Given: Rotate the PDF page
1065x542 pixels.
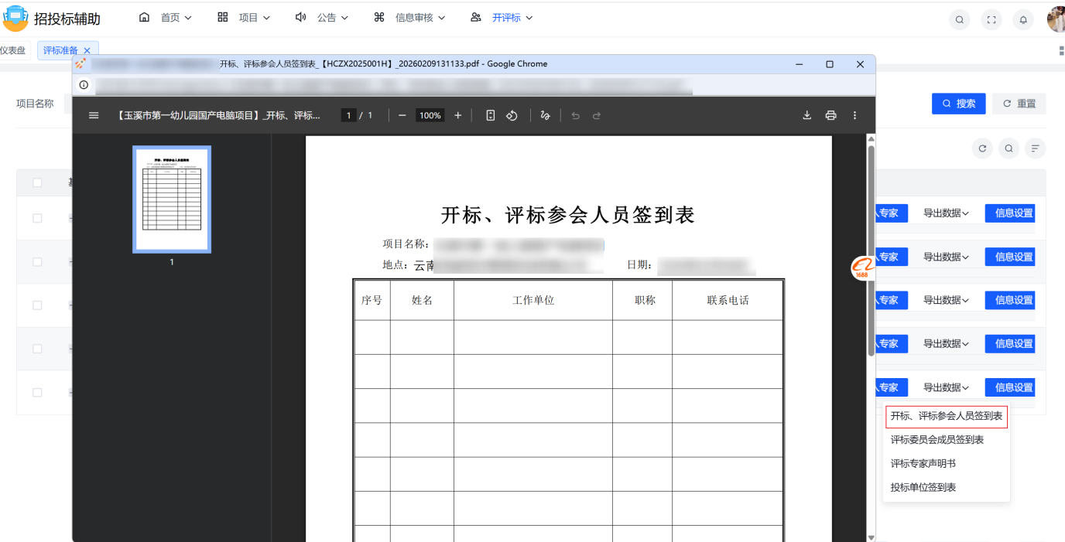Looking at the screenshot, I should [511, 114].
